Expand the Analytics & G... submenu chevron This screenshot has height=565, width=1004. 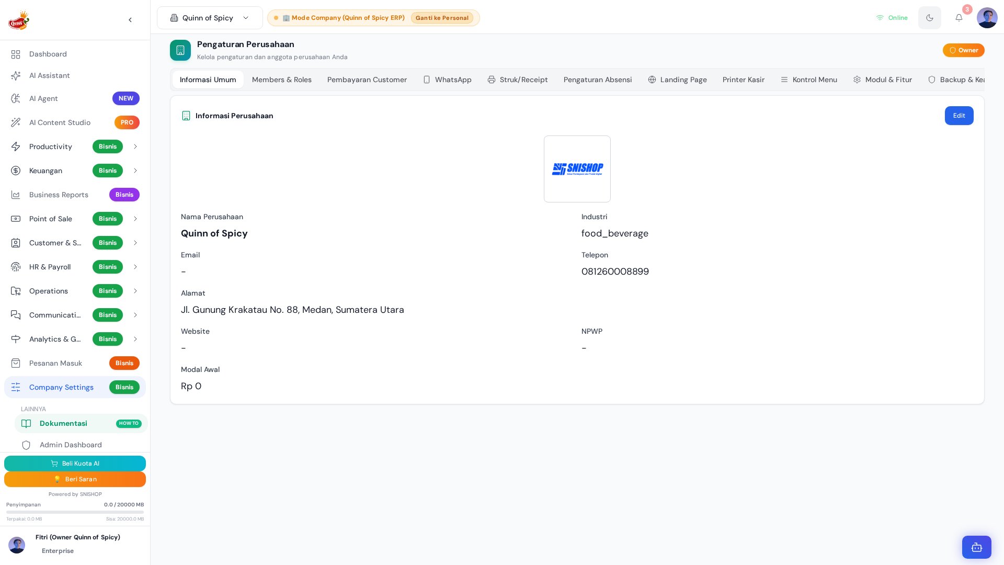(135, 339)
